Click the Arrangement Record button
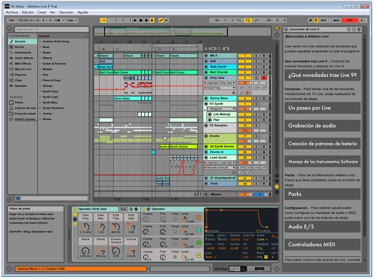 [x=146, y=20]
